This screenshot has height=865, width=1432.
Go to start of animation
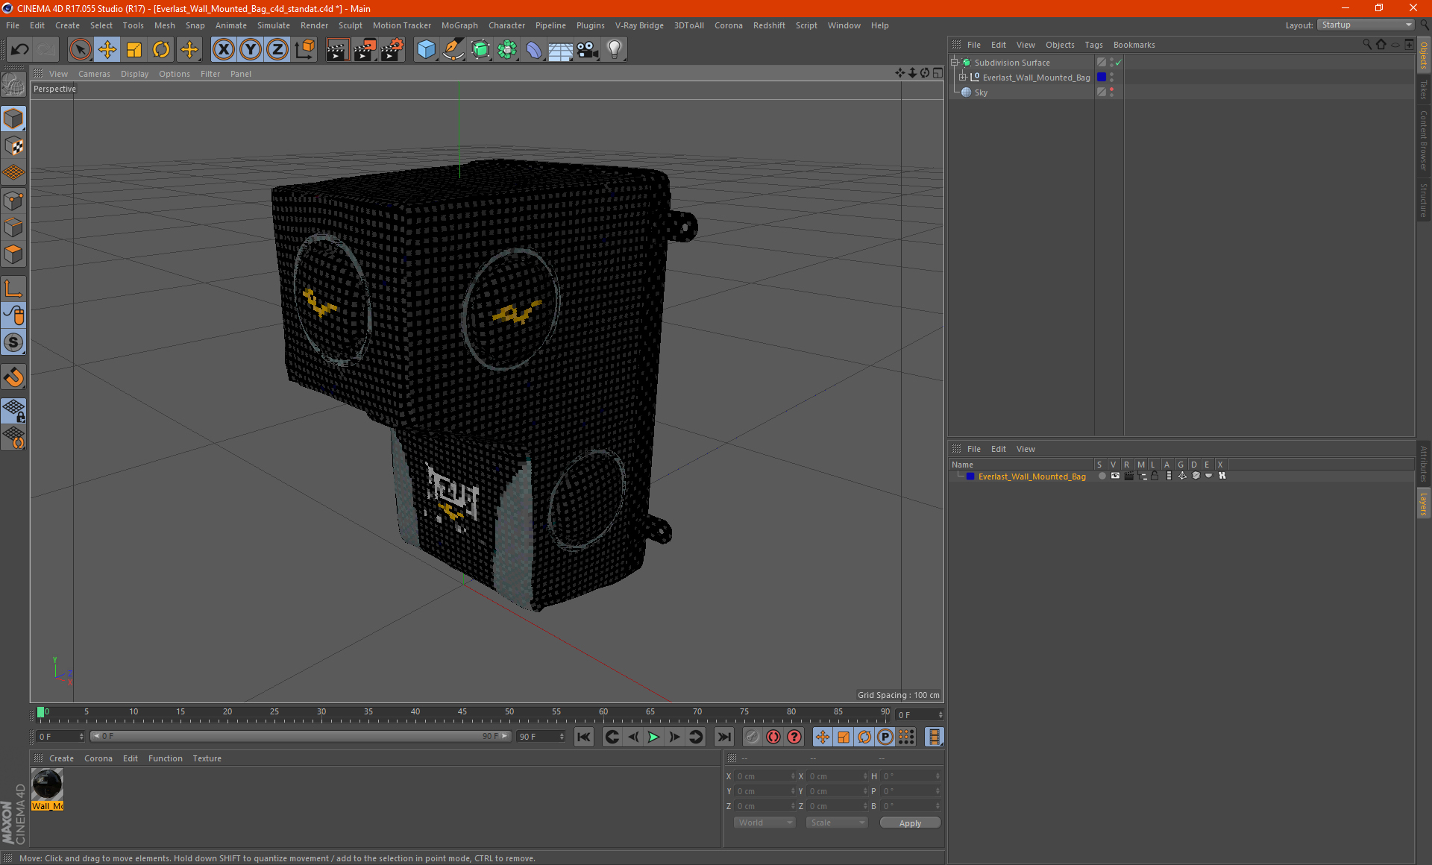point(584,737)
